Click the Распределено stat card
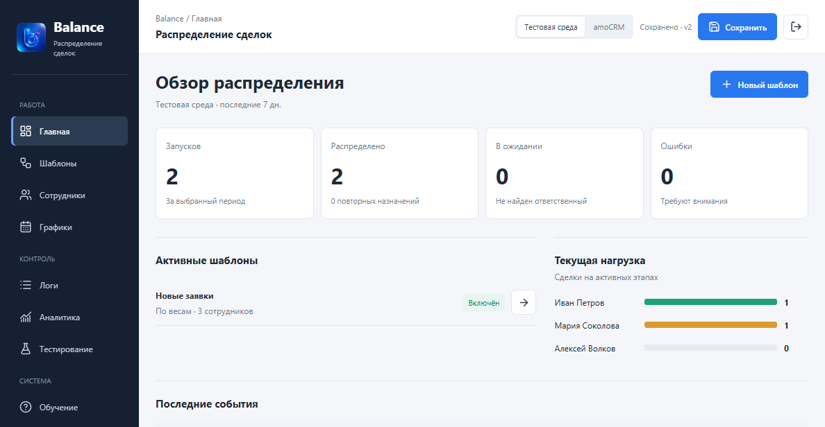Screen dimensions: 825x427 click(x=399, y=173)
